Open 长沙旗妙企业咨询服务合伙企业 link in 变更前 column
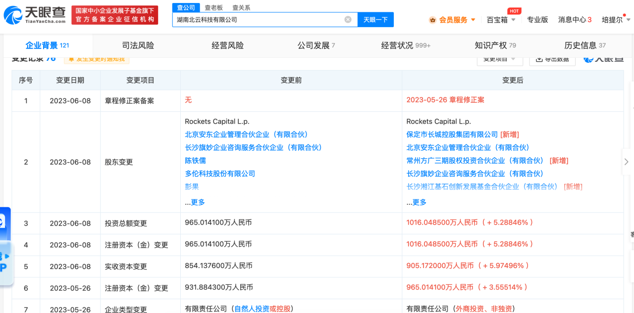The image size is (634, 313). (x=253, y=147)
